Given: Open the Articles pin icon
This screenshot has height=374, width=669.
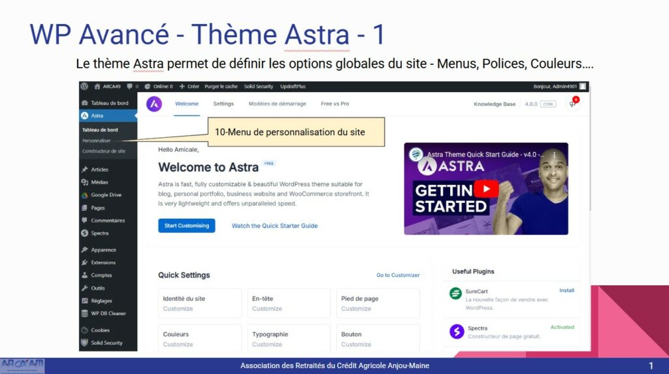Looking at the screenshot, I should coord(84,169).
